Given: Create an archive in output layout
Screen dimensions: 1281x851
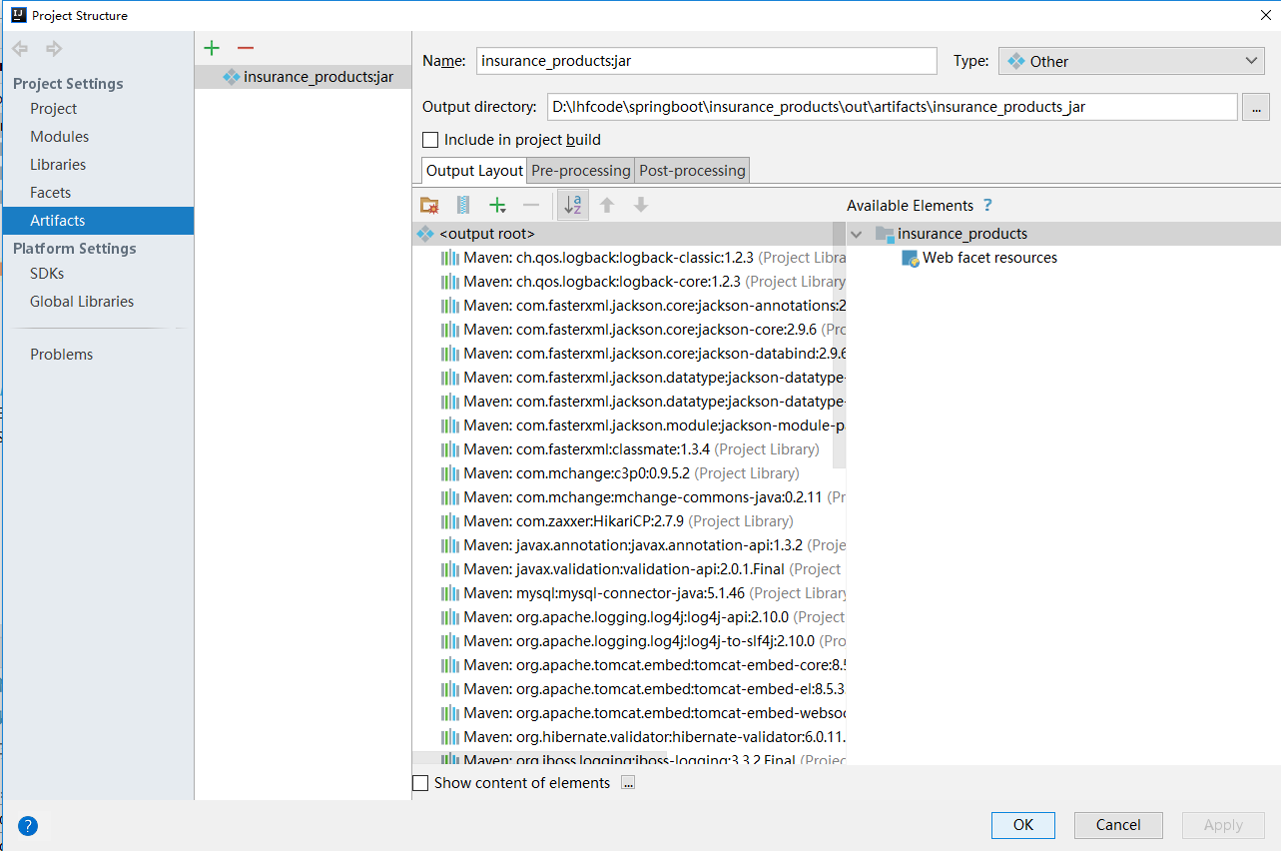Looking at the screenshot, I should (463, 205).
